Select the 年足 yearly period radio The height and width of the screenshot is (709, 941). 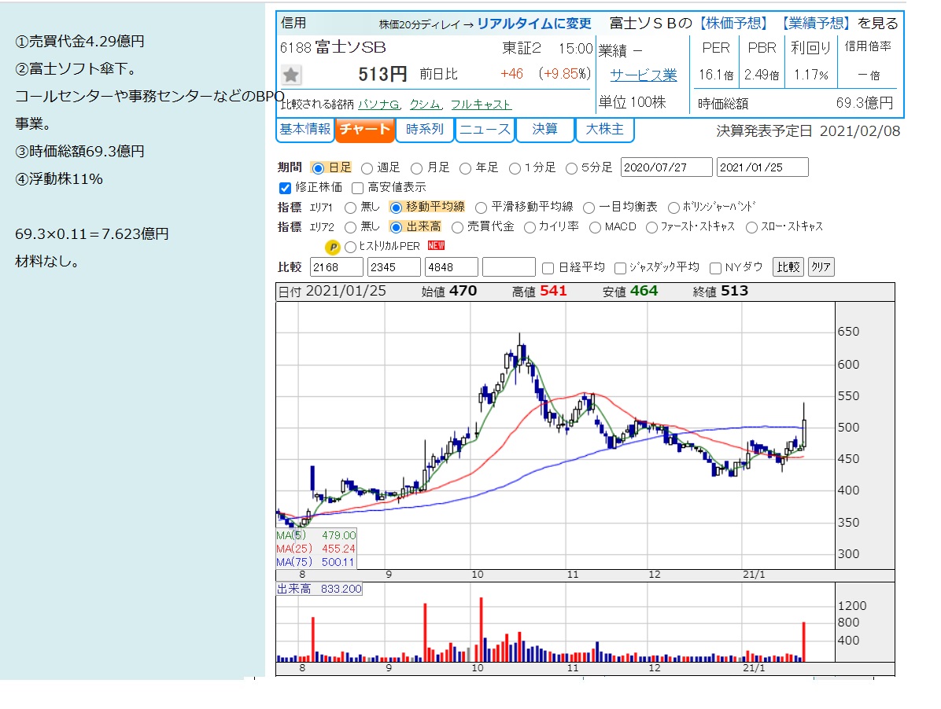465,168
